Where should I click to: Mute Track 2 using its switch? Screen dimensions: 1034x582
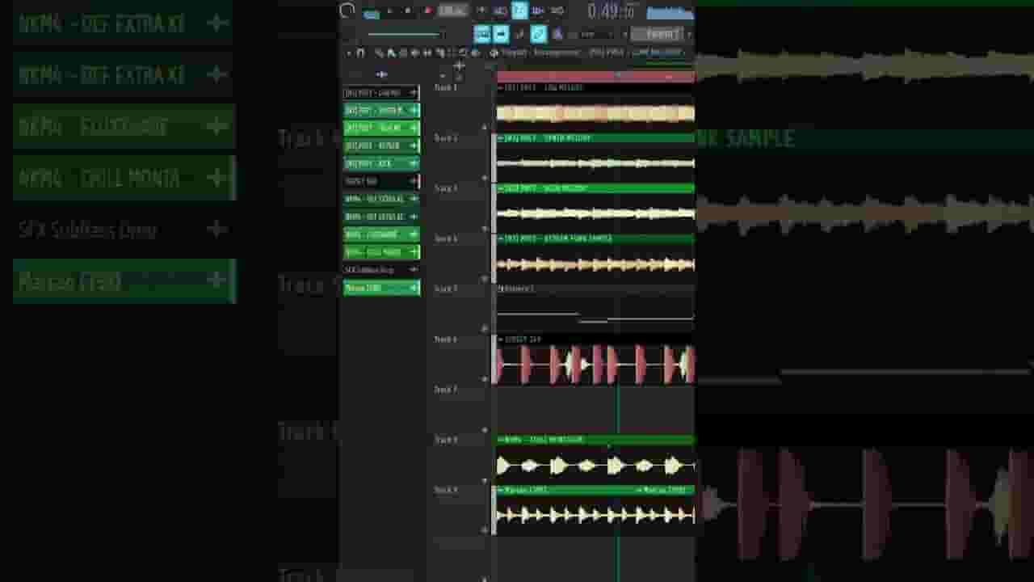click(x=485, y=178)
